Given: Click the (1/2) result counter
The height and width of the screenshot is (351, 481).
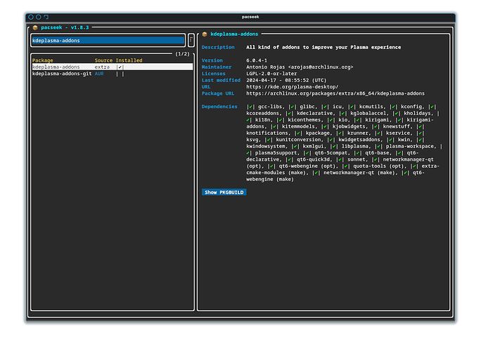Looking at the screenshot, I should coord(182,54).
